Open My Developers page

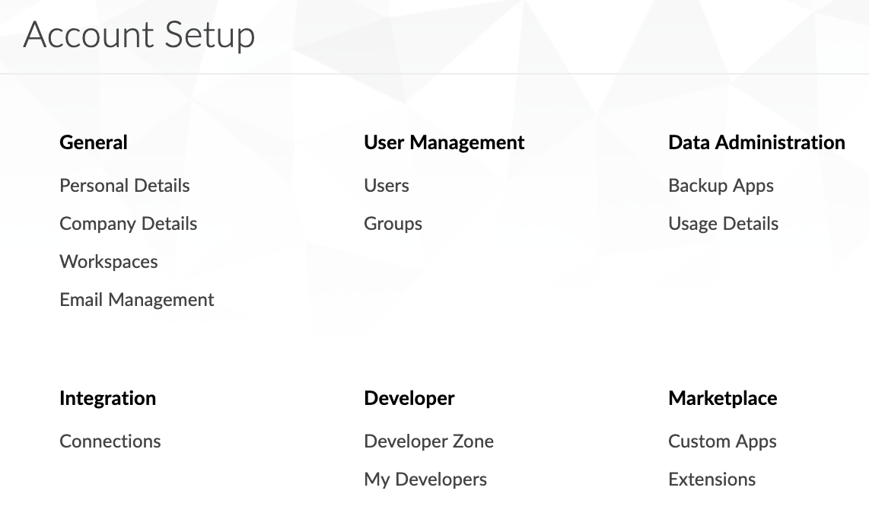click(425, 480)
